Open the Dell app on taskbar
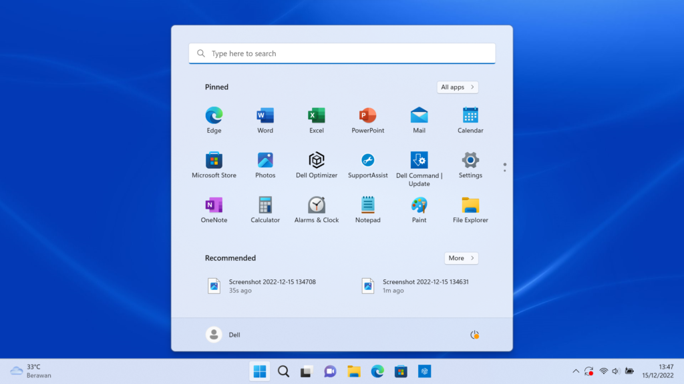This screenshot has height=384, width=684. (x=424, y=371)
